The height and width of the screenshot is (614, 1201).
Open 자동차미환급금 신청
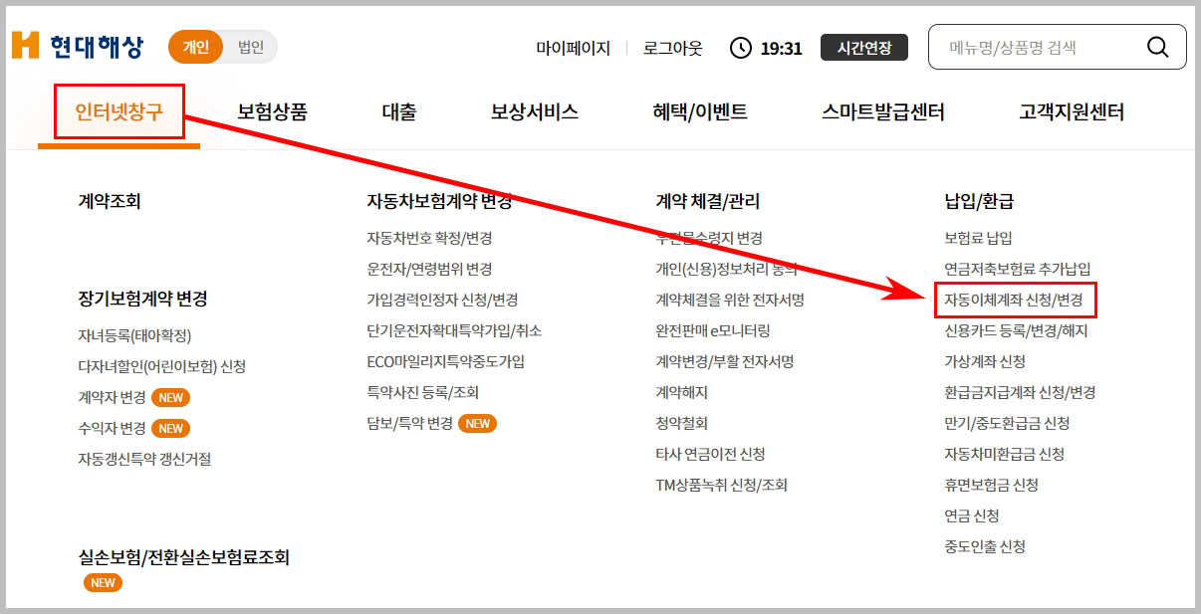tap(1004, 454)
